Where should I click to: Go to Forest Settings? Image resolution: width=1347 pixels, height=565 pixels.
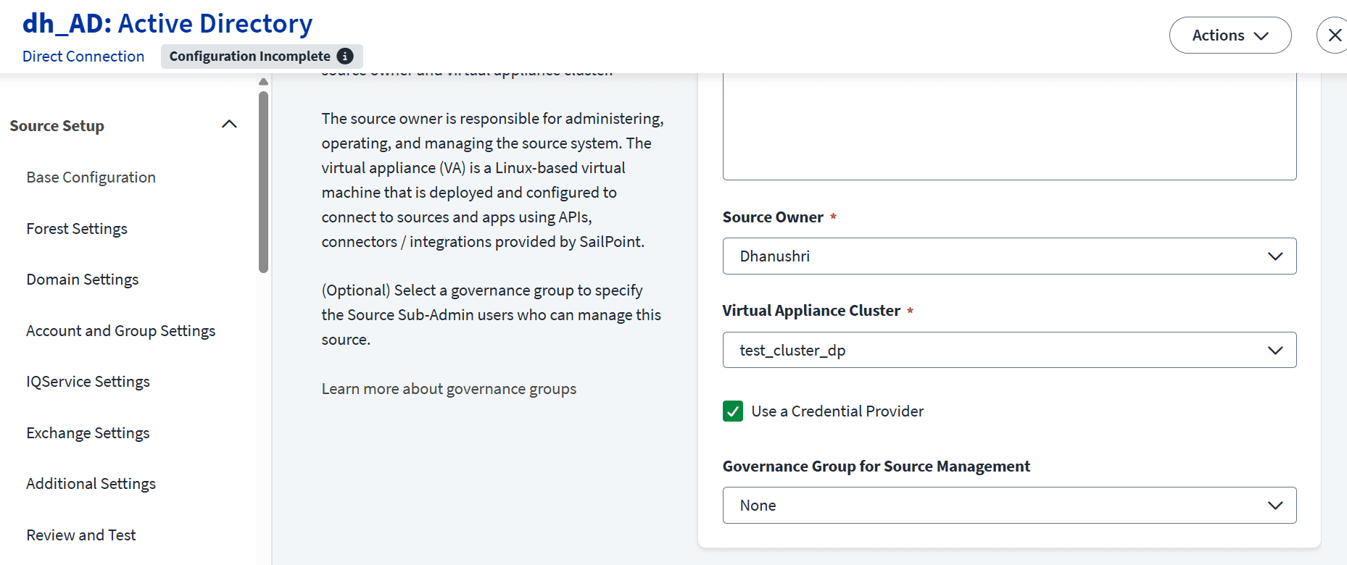pyautogui.click(x=77, y=229)
